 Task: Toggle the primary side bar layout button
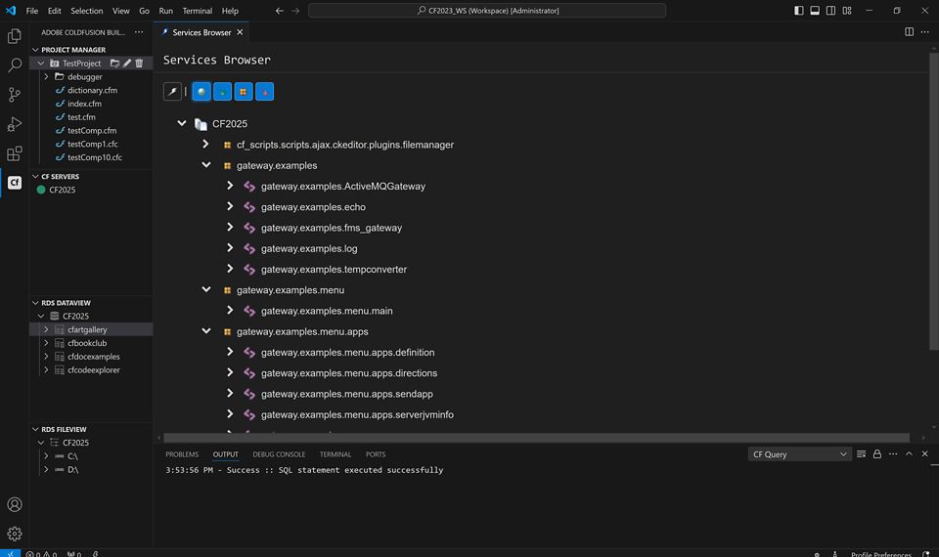coord(799,11)
